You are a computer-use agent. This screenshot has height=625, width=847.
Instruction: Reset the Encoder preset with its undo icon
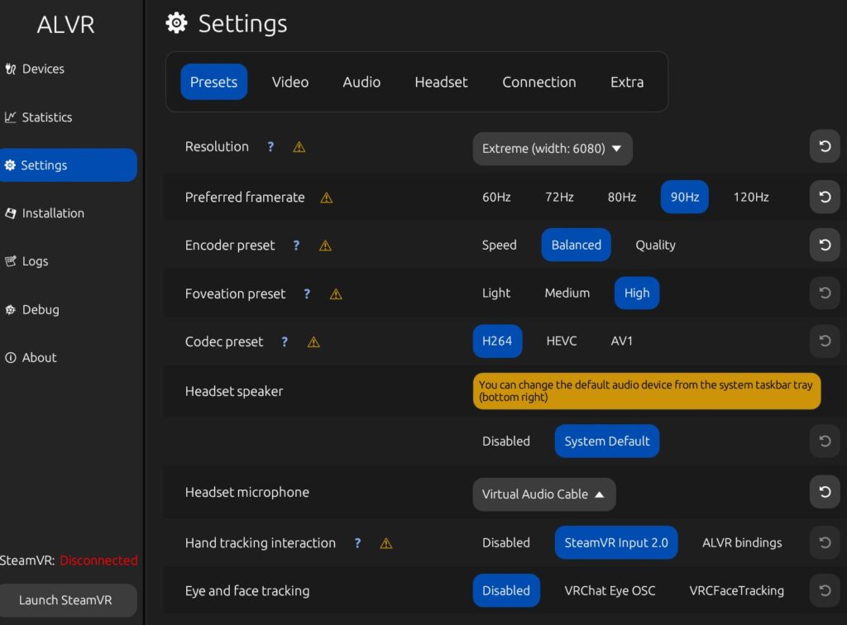[824, 245]
